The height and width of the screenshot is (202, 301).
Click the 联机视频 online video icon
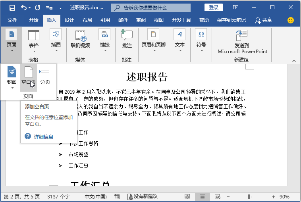tap(80, 36)
